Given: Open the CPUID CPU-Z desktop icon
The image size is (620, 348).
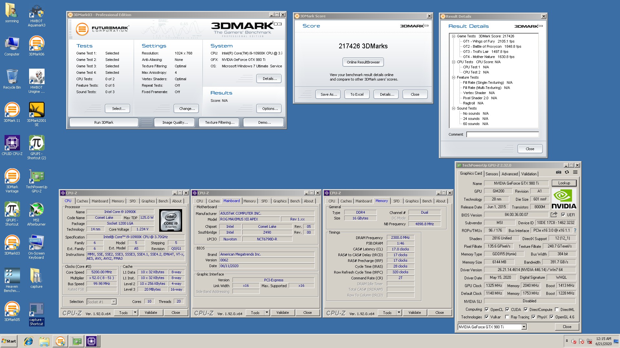Looking at the screenshot, I should coord(12,145).
